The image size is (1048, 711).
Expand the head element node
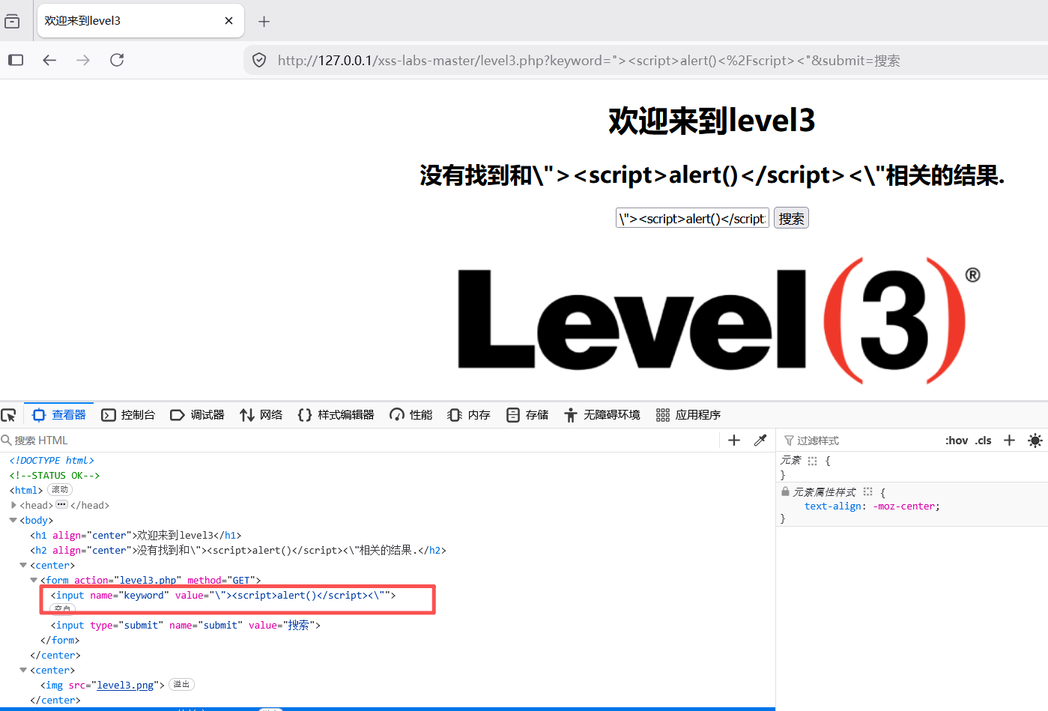[x=13, y=505]
